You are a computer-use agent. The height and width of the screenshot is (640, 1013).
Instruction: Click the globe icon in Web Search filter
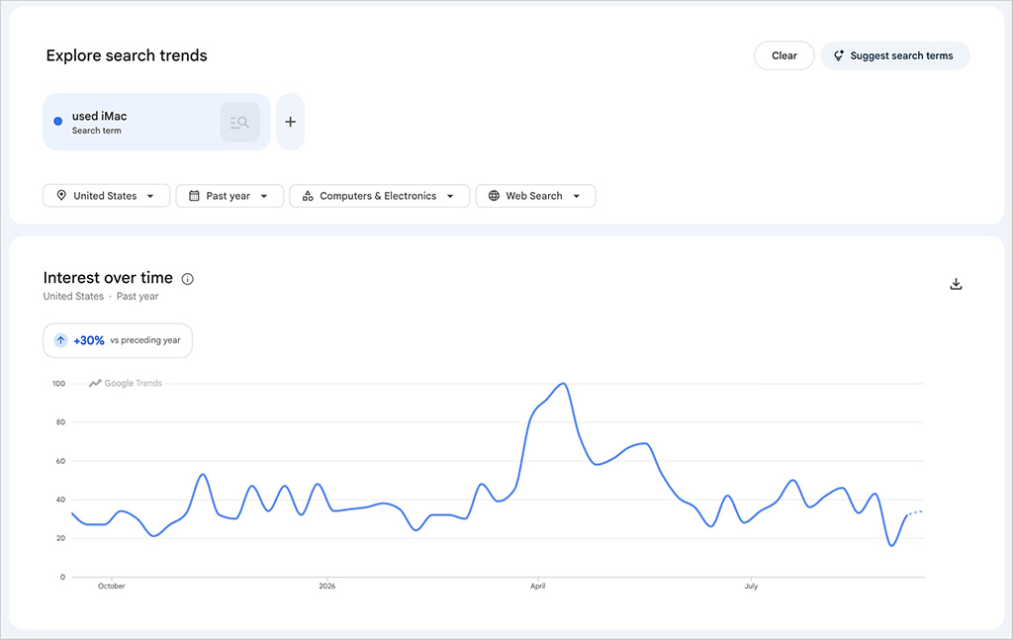pyautogui.click(x=494, y=195)
